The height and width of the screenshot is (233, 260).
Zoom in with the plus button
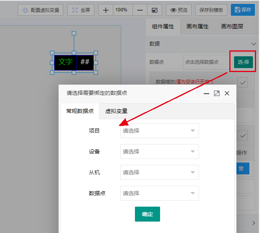coord(105,10)
